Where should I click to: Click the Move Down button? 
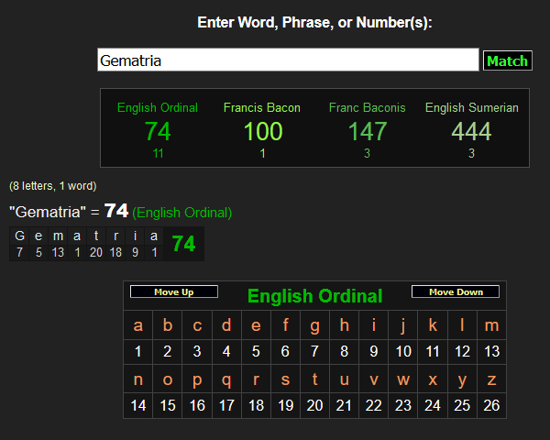coord(456,291)
